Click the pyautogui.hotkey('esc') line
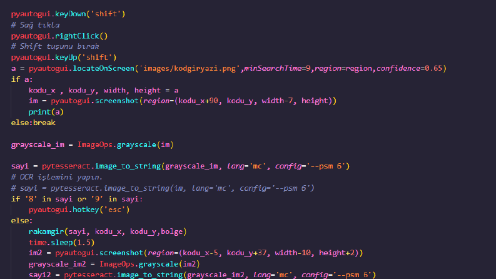Viewport: 496px width, 279px height. [x=79, y=210]
